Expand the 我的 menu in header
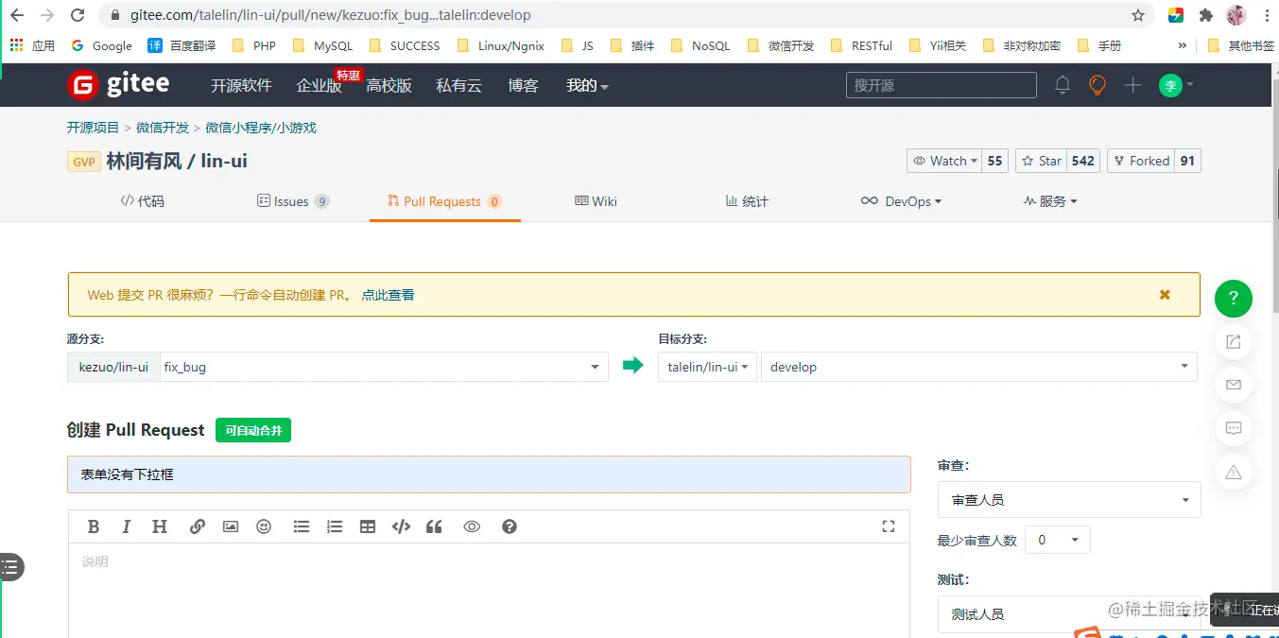Image resolution: width=1279 pixels, height=638 pixels. pos(587,85)
